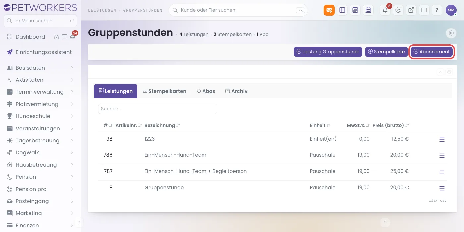464x232 pixels.
Task: Open row menu for item 1223
Action: point(442,140)
